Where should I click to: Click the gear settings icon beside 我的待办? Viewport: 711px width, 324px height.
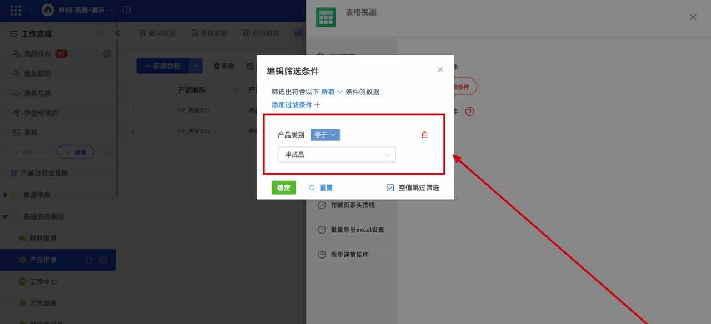coord(106,53)
